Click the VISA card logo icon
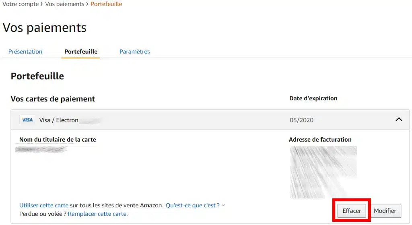The width and height of the screenshot is (412, 225). point(27,120)
